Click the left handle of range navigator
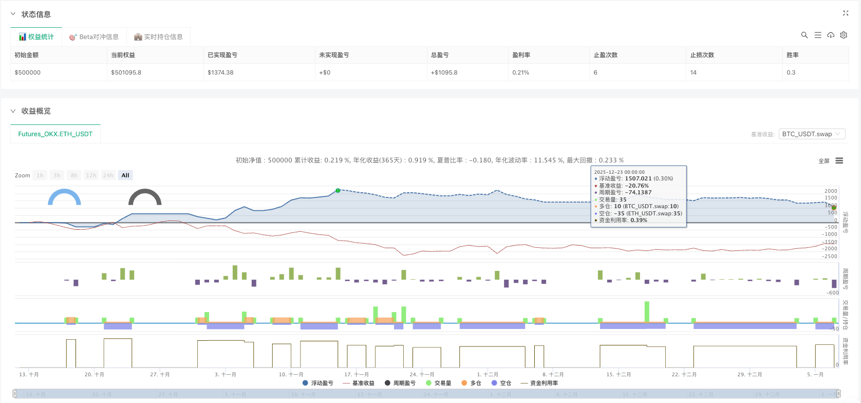This screenshot has height=403, width=861. (15, 394)
